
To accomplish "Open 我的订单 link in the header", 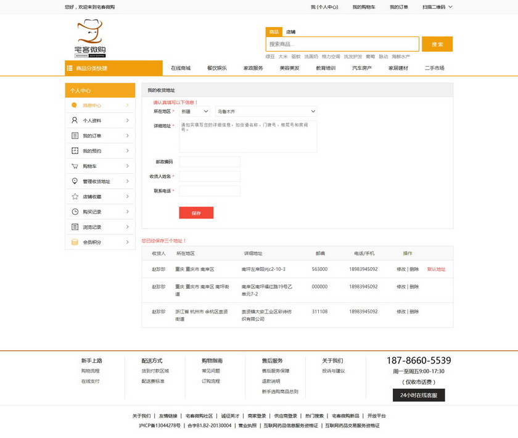I will point(399,7).
